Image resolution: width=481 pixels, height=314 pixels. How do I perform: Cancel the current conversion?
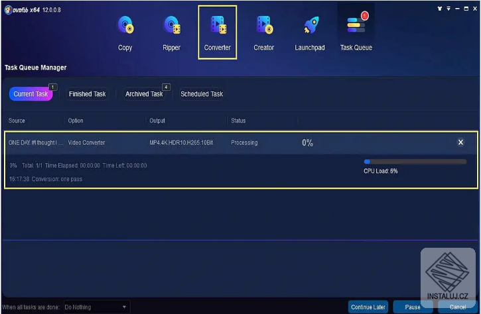[457, 307]
